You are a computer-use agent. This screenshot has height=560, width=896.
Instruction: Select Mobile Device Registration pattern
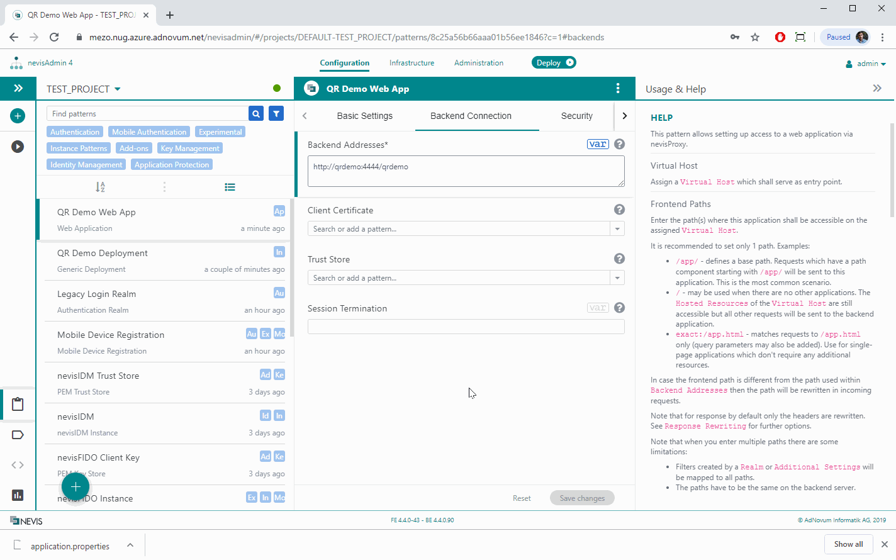164,342
